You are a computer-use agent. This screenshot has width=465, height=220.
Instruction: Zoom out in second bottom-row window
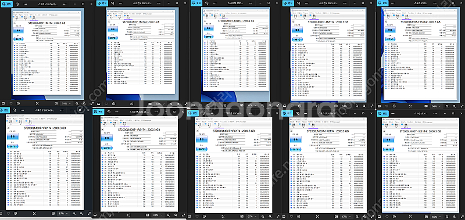[168, 215]
